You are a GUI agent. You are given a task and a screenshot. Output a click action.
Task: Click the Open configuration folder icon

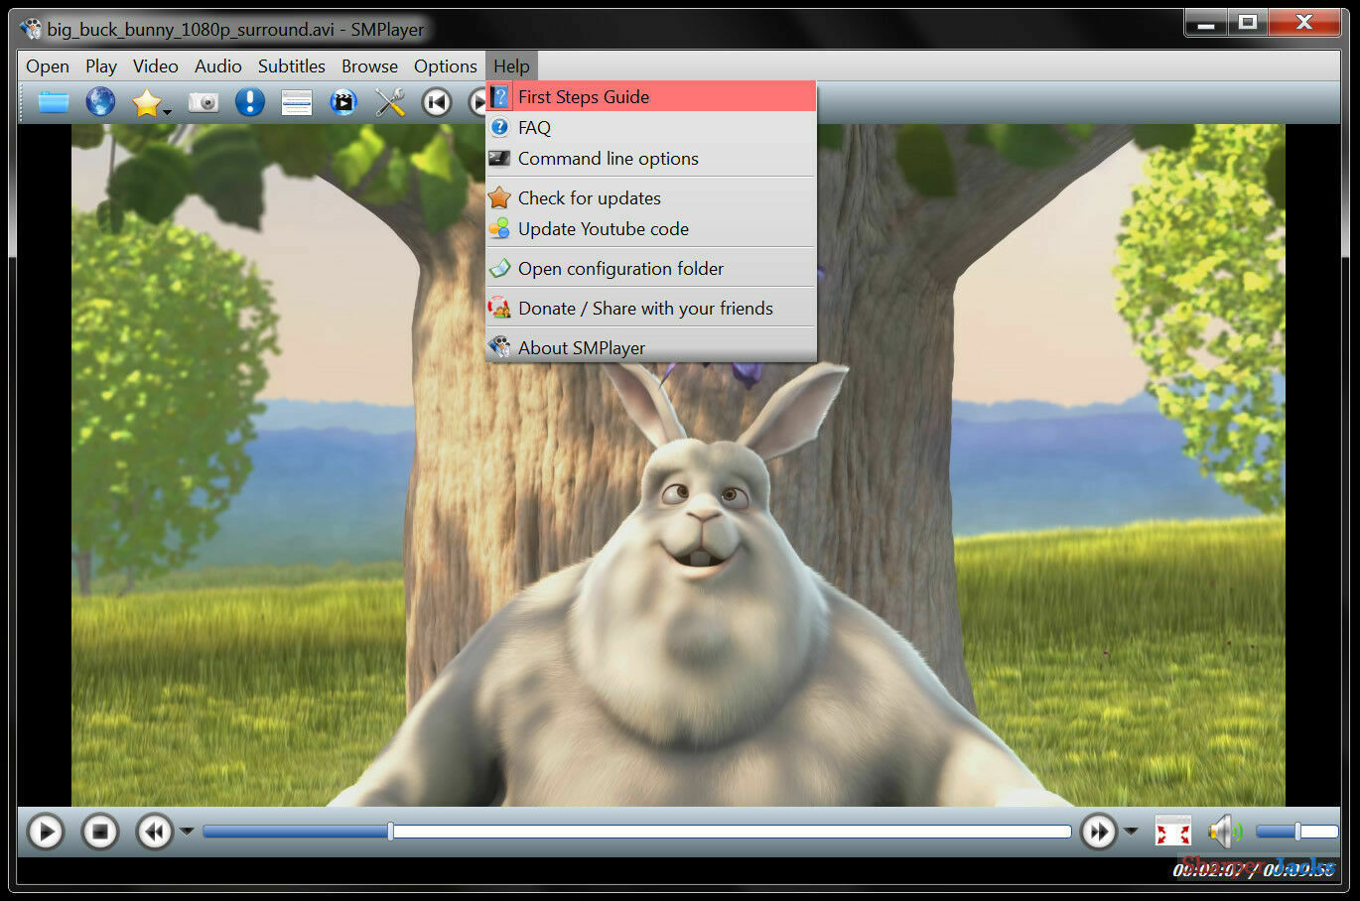(499, 268)
